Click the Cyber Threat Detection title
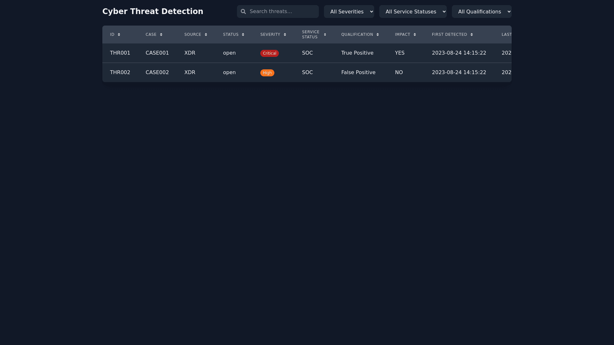The height and width of the screenshot is (345, 614). pyautogui.click(x=153, y=11)
